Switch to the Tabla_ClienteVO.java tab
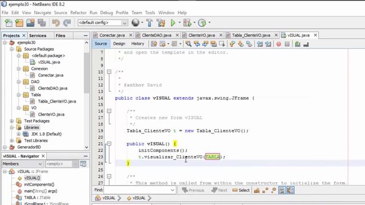Viewport: 365px width, 205px height. tap(251, 35)
